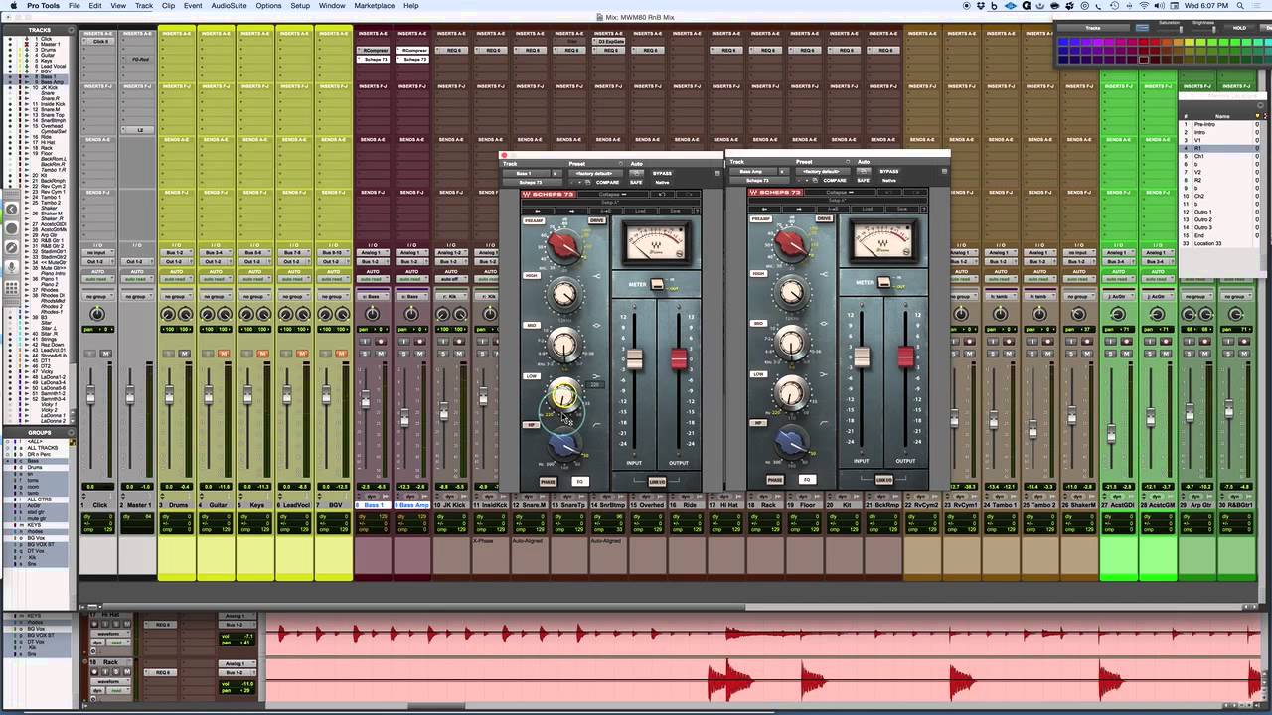Select memory location R1
The height and width of the screenshot is (715, 1272).
point(1220,148)
